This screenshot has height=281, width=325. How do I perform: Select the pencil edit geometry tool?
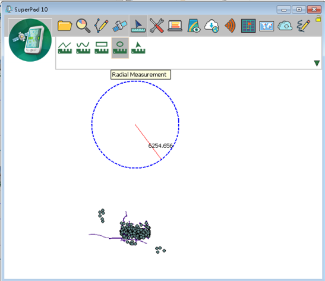coord(102,26)
